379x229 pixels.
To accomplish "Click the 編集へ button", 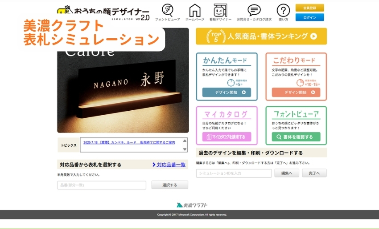I will coord(287,173).
